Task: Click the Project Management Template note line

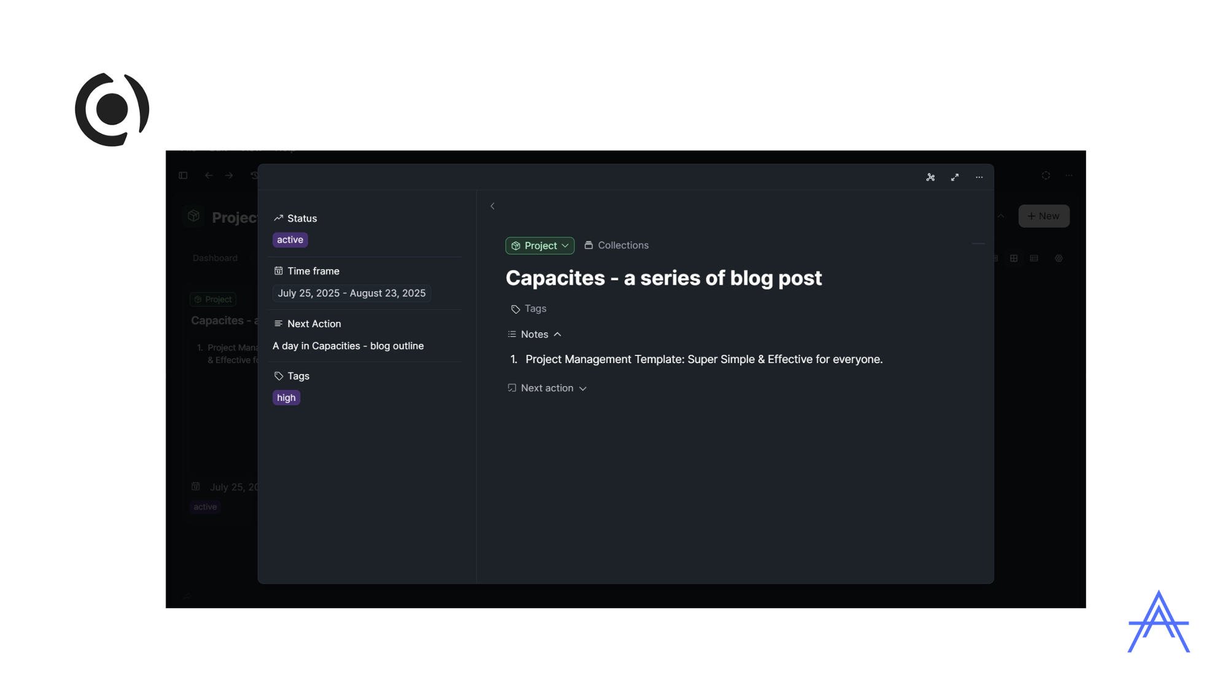Action: [704, 359]
